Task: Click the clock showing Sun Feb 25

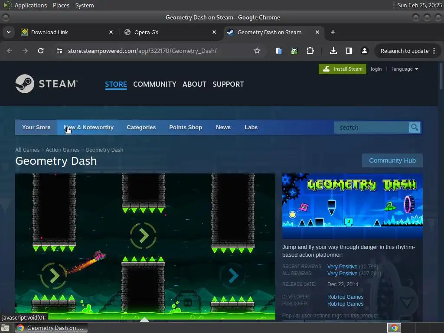Action: coord(419,5)
